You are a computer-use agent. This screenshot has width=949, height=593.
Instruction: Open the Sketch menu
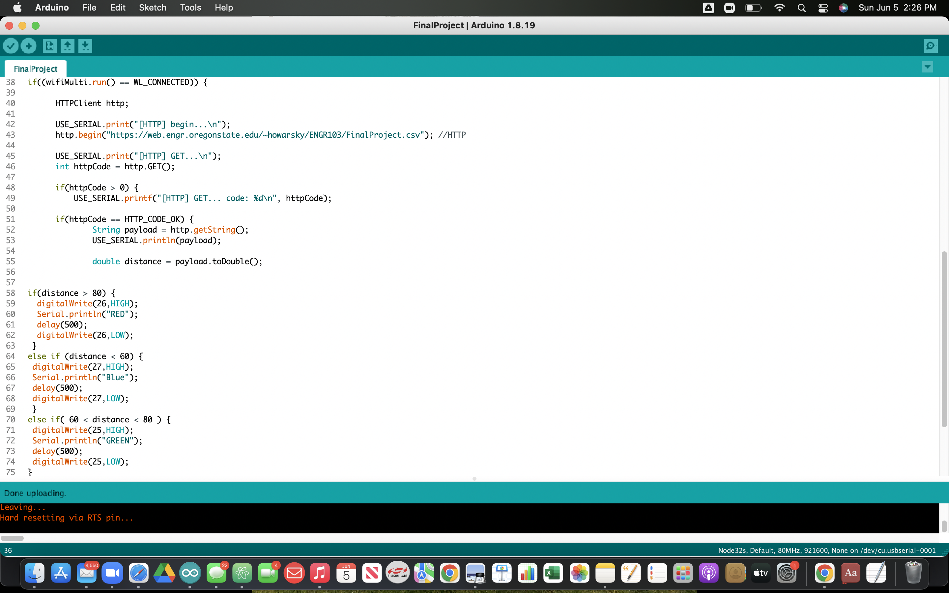[152, 8]
